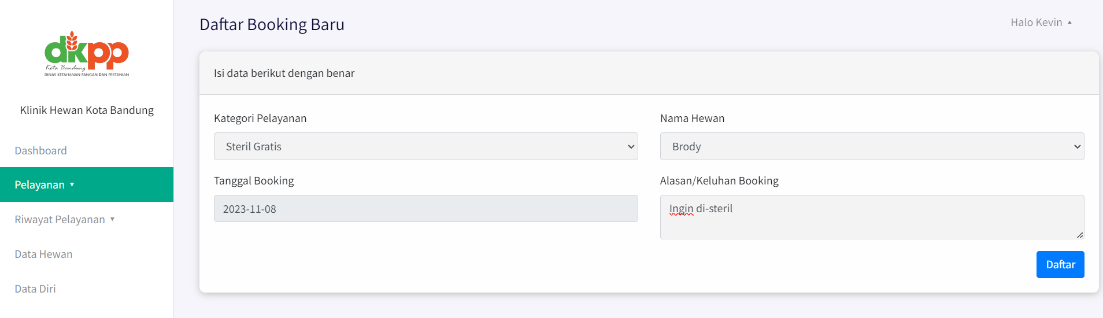This screenshot has height=318, width=1103.
Task: Click the 'Isi data berikut dengan benar' header
Action: tap(284, 73)
